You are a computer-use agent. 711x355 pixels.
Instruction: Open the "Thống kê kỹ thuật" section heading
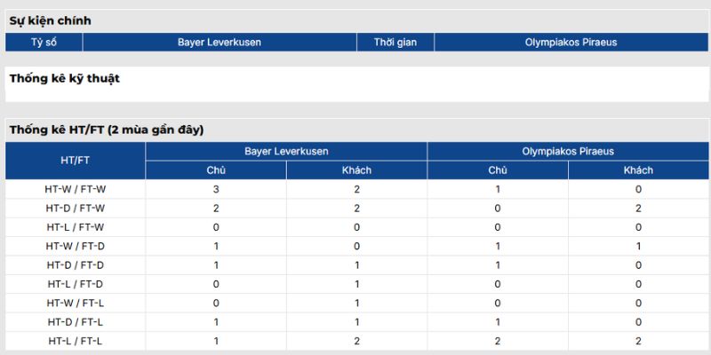[x=65, y=79]
